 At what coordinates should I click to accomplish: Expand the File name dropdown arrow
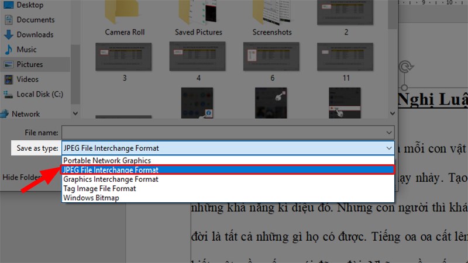[x=388, y=133]
